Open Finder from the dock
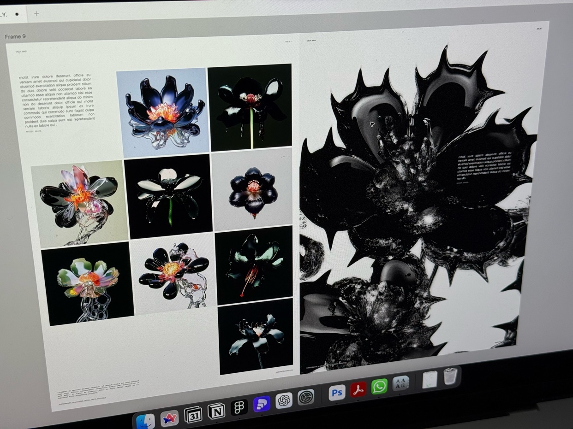 (x=146, y=421)
